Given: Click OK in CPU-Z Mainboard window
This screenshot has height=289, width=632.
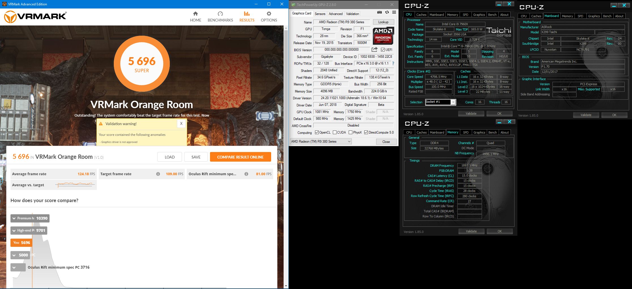Looking at the screenshot, I should [614, 115].
